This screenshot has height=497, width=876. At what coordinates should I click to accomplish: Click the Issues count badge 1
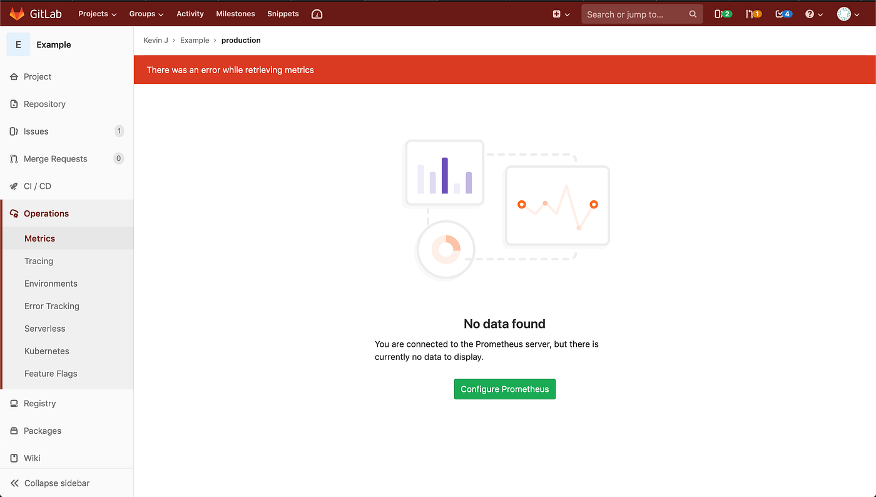tap(119, 131)
